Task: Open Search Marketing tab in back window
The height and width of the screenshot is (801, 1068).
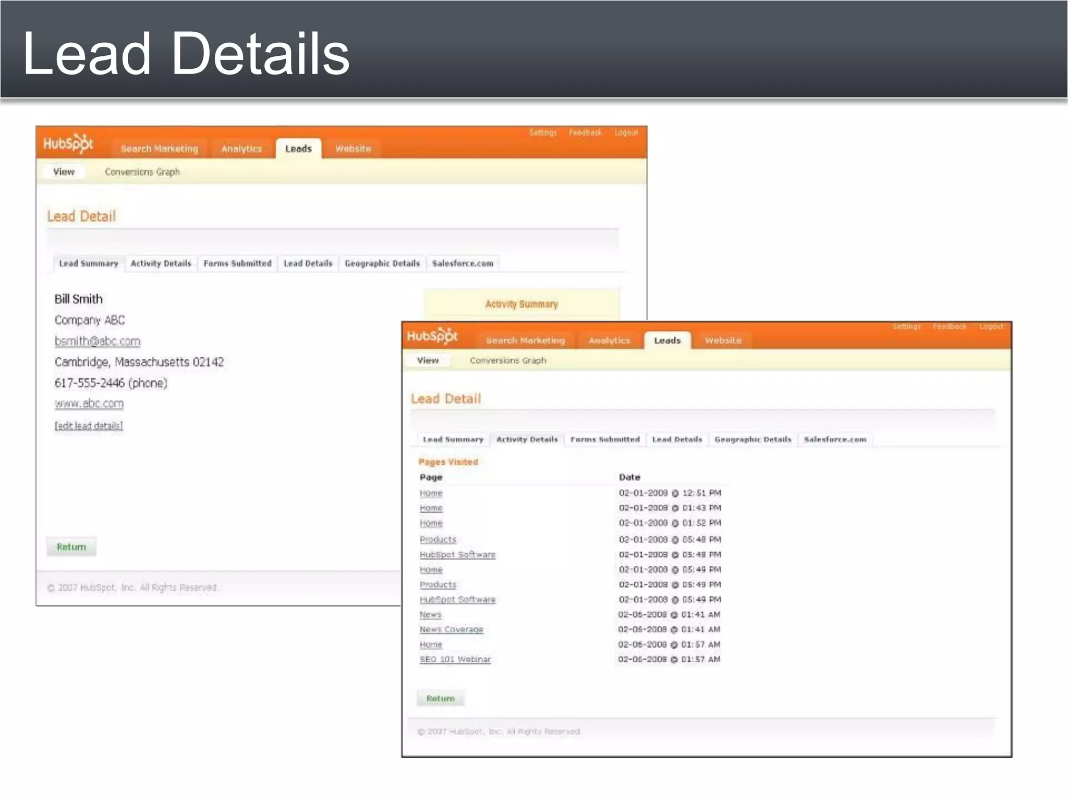Action: (160, 149)
